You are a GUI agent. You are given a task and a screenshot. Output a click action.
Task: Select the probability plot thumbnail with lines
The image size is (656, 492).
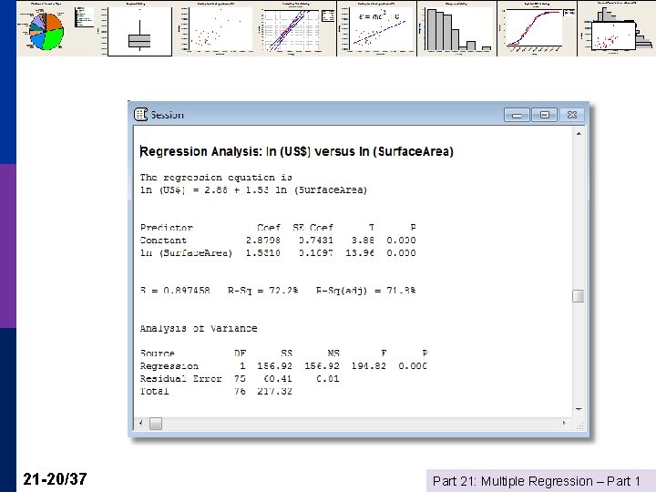pos(296,28)
